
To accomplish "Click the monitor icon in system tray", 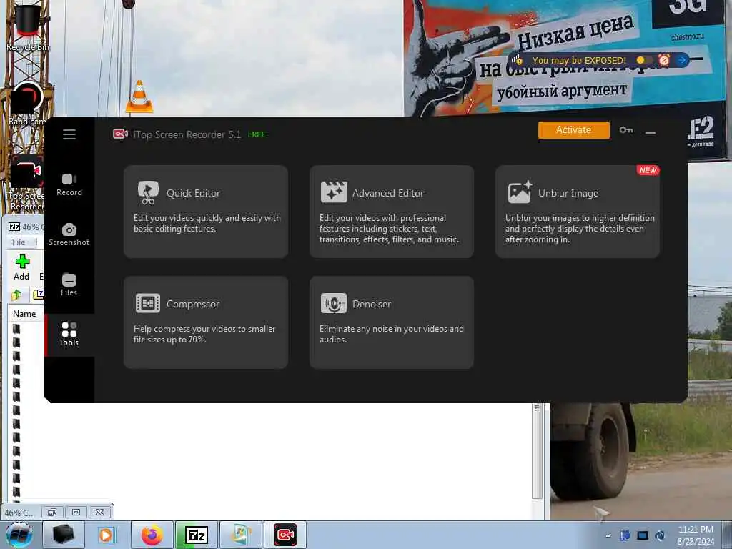I will tap(643, 535).
